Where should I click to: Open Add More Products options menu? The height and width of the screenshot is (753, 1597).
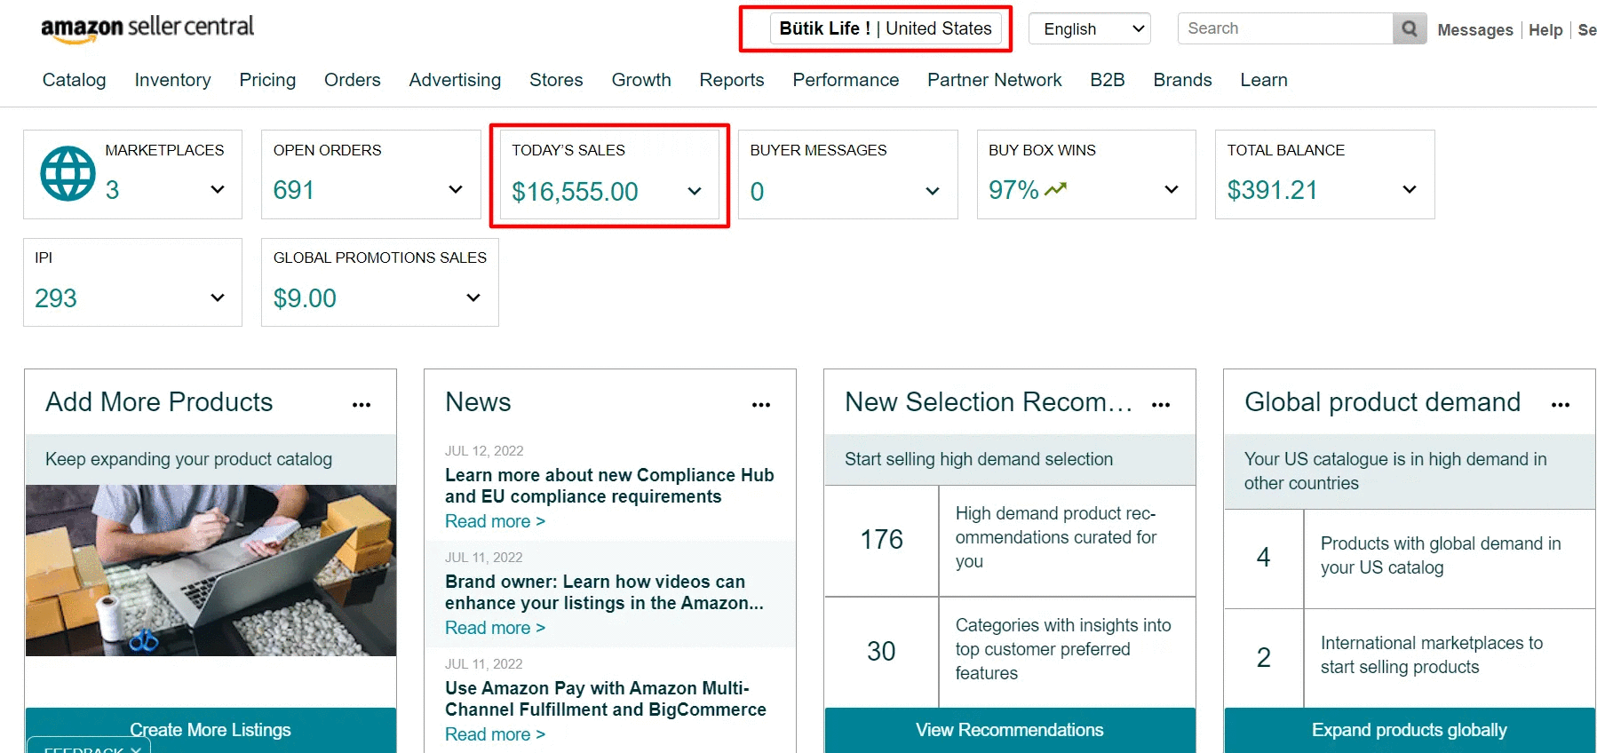click(x=361, y=405)
